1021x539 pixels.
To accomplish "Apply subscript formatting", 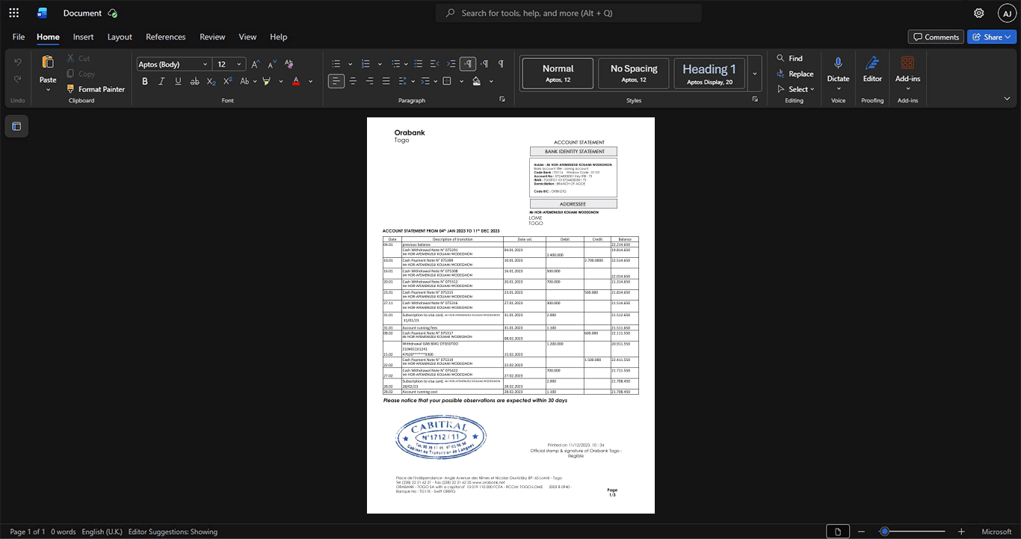I will coord(212,81).
